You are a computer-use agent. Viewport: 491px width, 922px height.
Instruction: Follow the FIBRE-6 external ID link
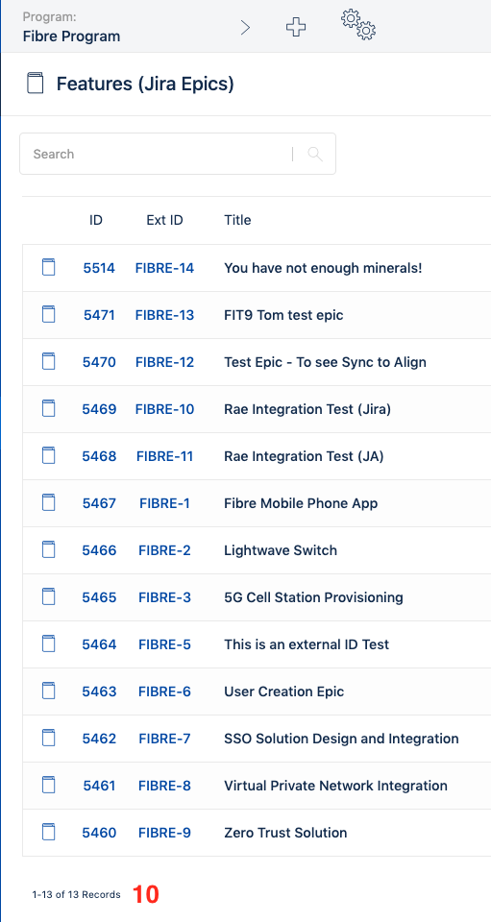tap(164, 691)
